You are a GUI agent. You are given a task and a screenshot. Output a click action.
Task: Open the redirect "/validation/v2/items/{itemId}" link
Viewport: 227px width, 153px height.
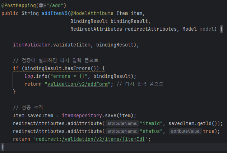(103, 139)
